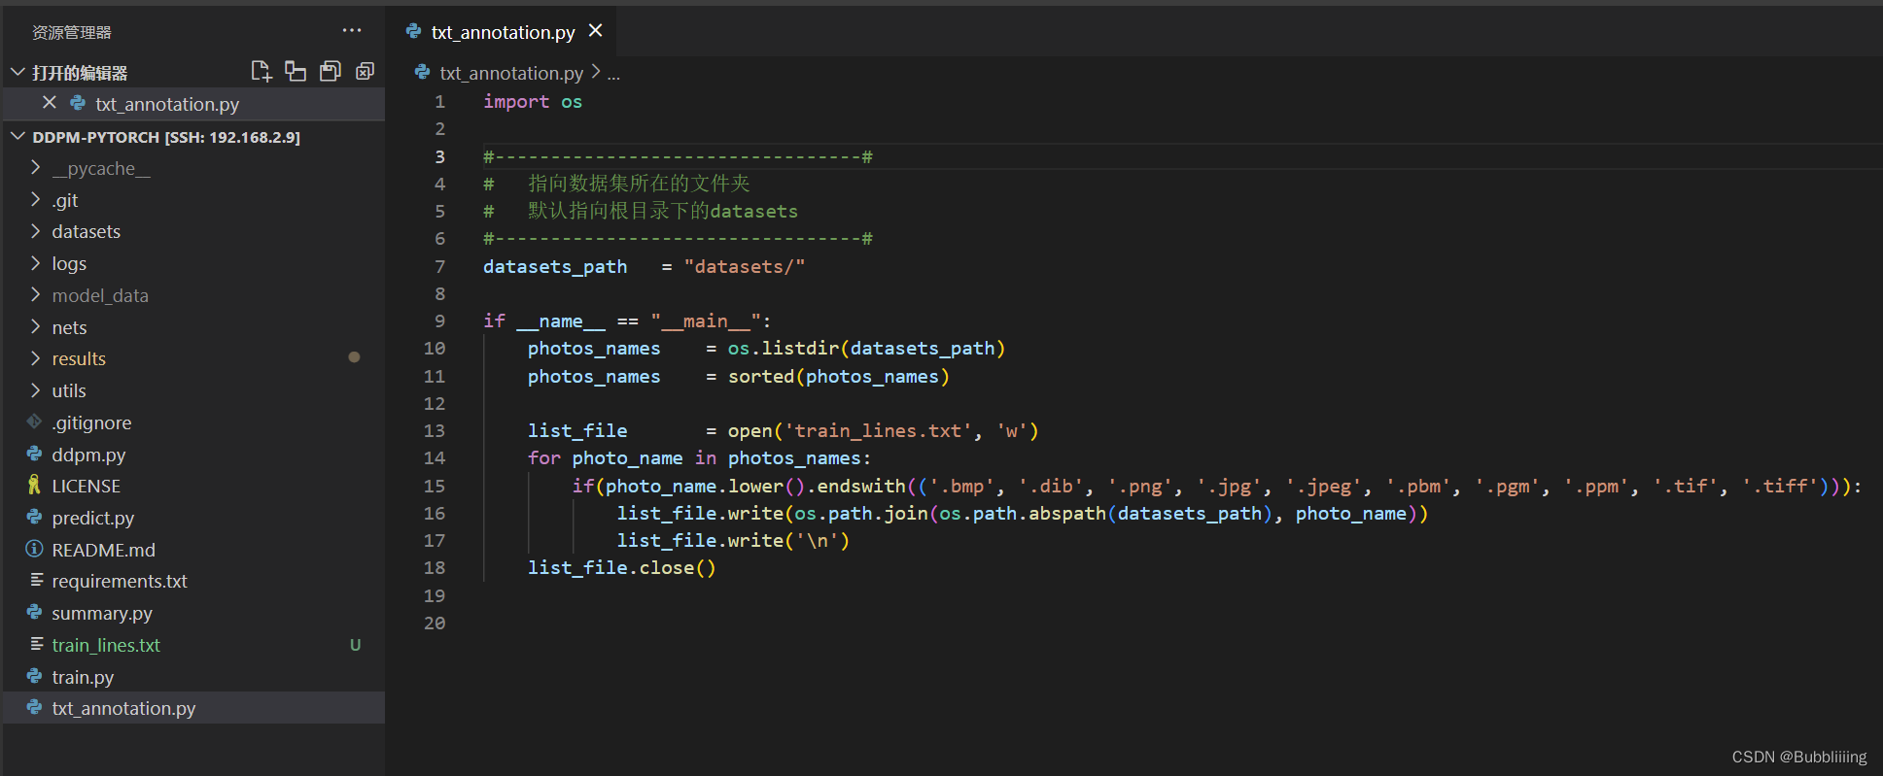Click the Python icon beside predict.py
Image resolution: width=1883 pixels, height=776 pixels.
point(35,517)
